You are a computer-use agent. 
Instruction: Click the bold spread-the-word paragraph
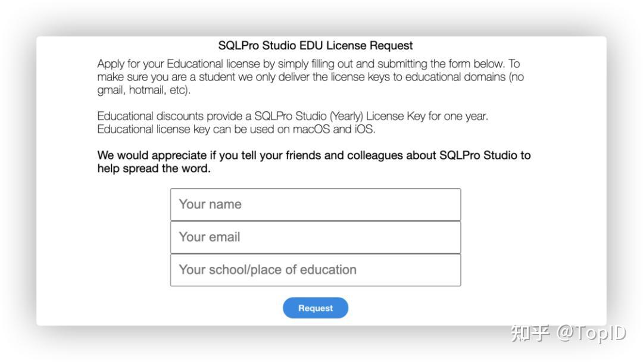[314, 161]
